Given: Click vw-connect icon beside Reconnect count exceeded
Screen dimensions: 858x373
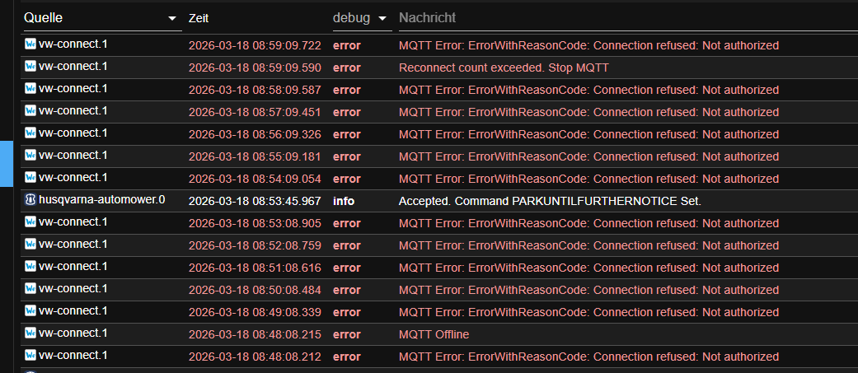Looking at the screenshot, I should pos(30,66).
